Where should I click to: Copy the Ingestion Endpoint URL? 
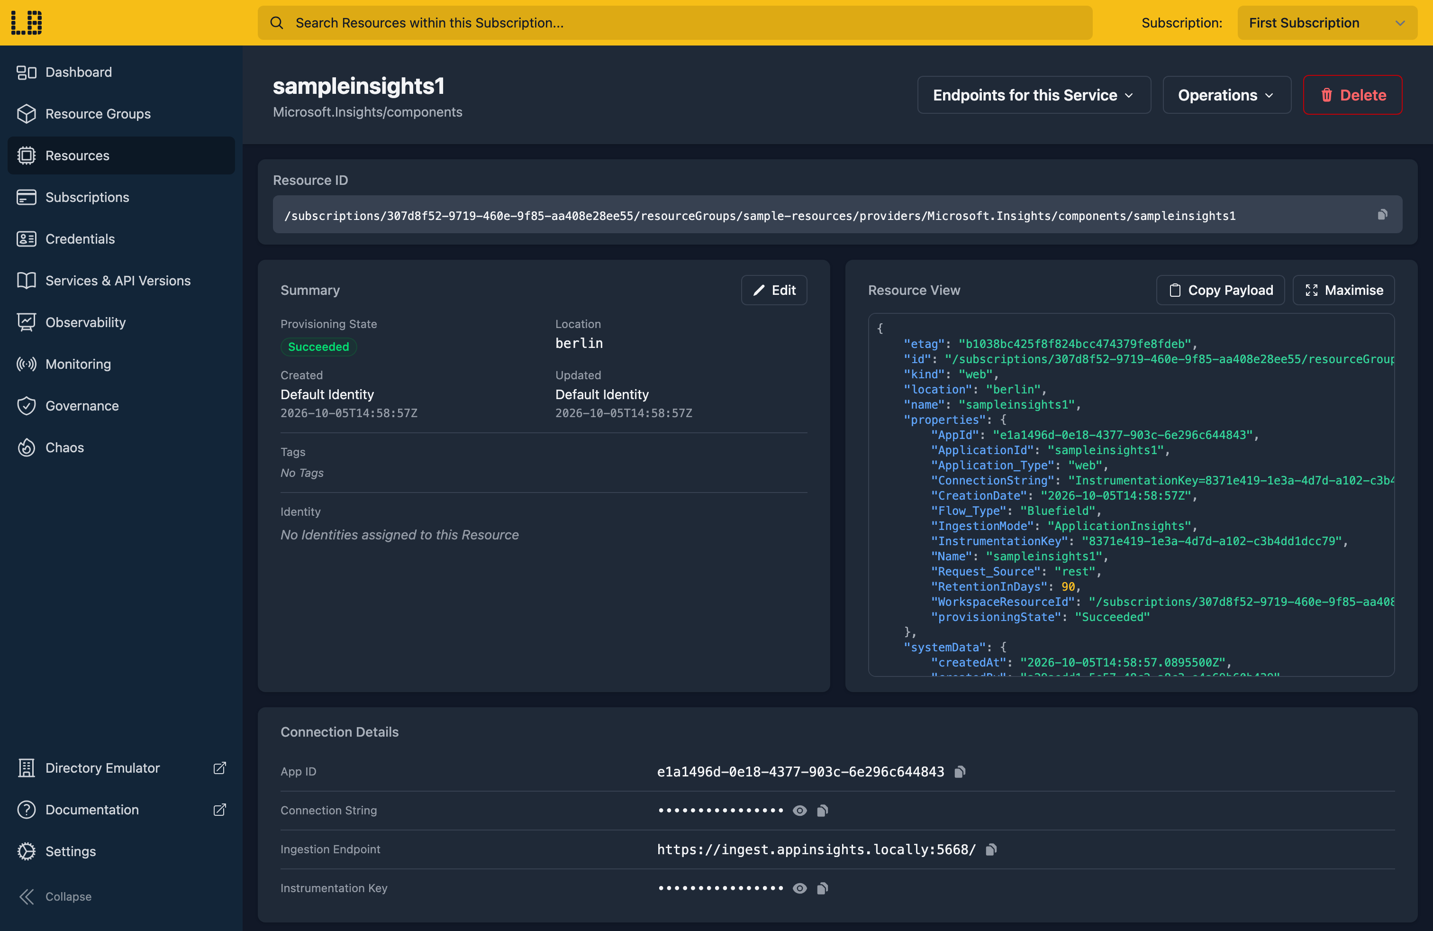[x=991, y=849]
